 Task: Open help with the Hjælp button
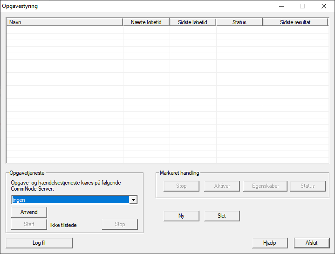(x=270, y=243)
